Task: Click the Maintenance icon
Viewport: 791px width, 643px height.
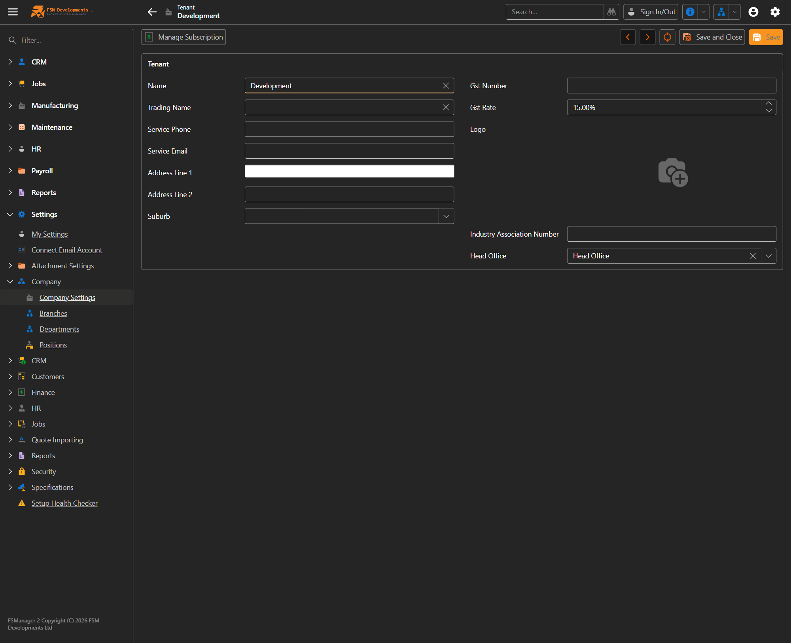Action: pyautogui.click(x=22, y=127)
